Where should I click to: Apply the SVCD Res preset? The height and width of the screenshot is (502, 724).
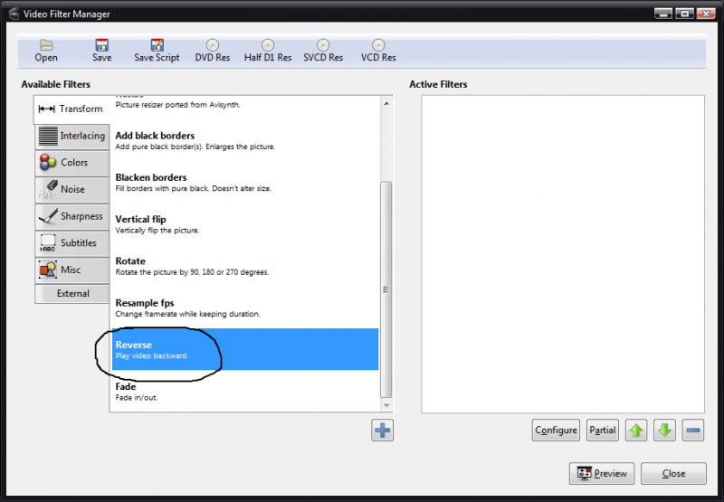pyautogui.click(x=322, y=45)
